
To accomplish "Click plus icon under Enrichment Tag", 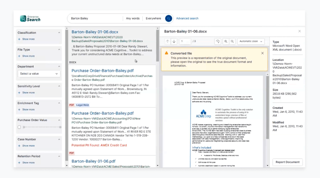I will (19, 110).
